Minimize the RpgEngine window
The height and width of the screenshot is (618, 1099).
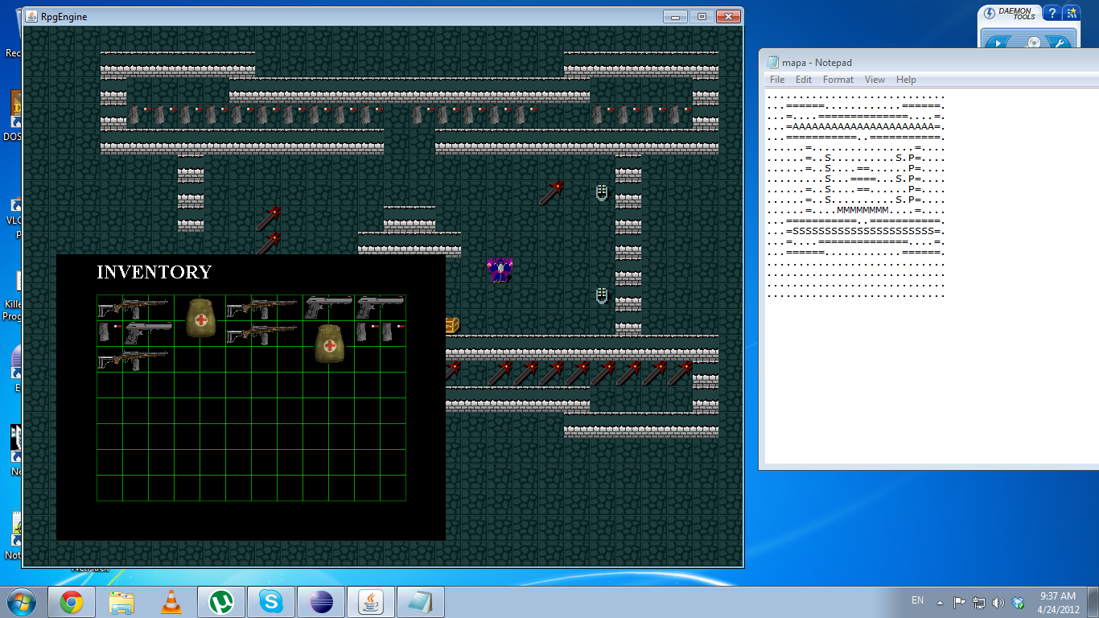click(676, 16)
